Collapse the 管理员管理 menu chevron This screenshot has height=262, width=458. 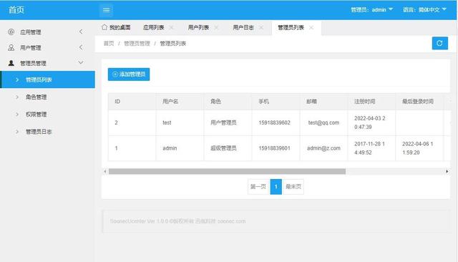tap(81, 62)
